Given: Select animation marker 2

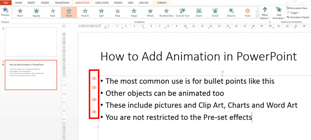Looking at the screenshot, I should (x=94, y=87).
